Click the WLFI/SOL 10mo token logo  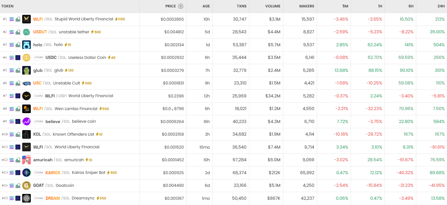[26, 147]
